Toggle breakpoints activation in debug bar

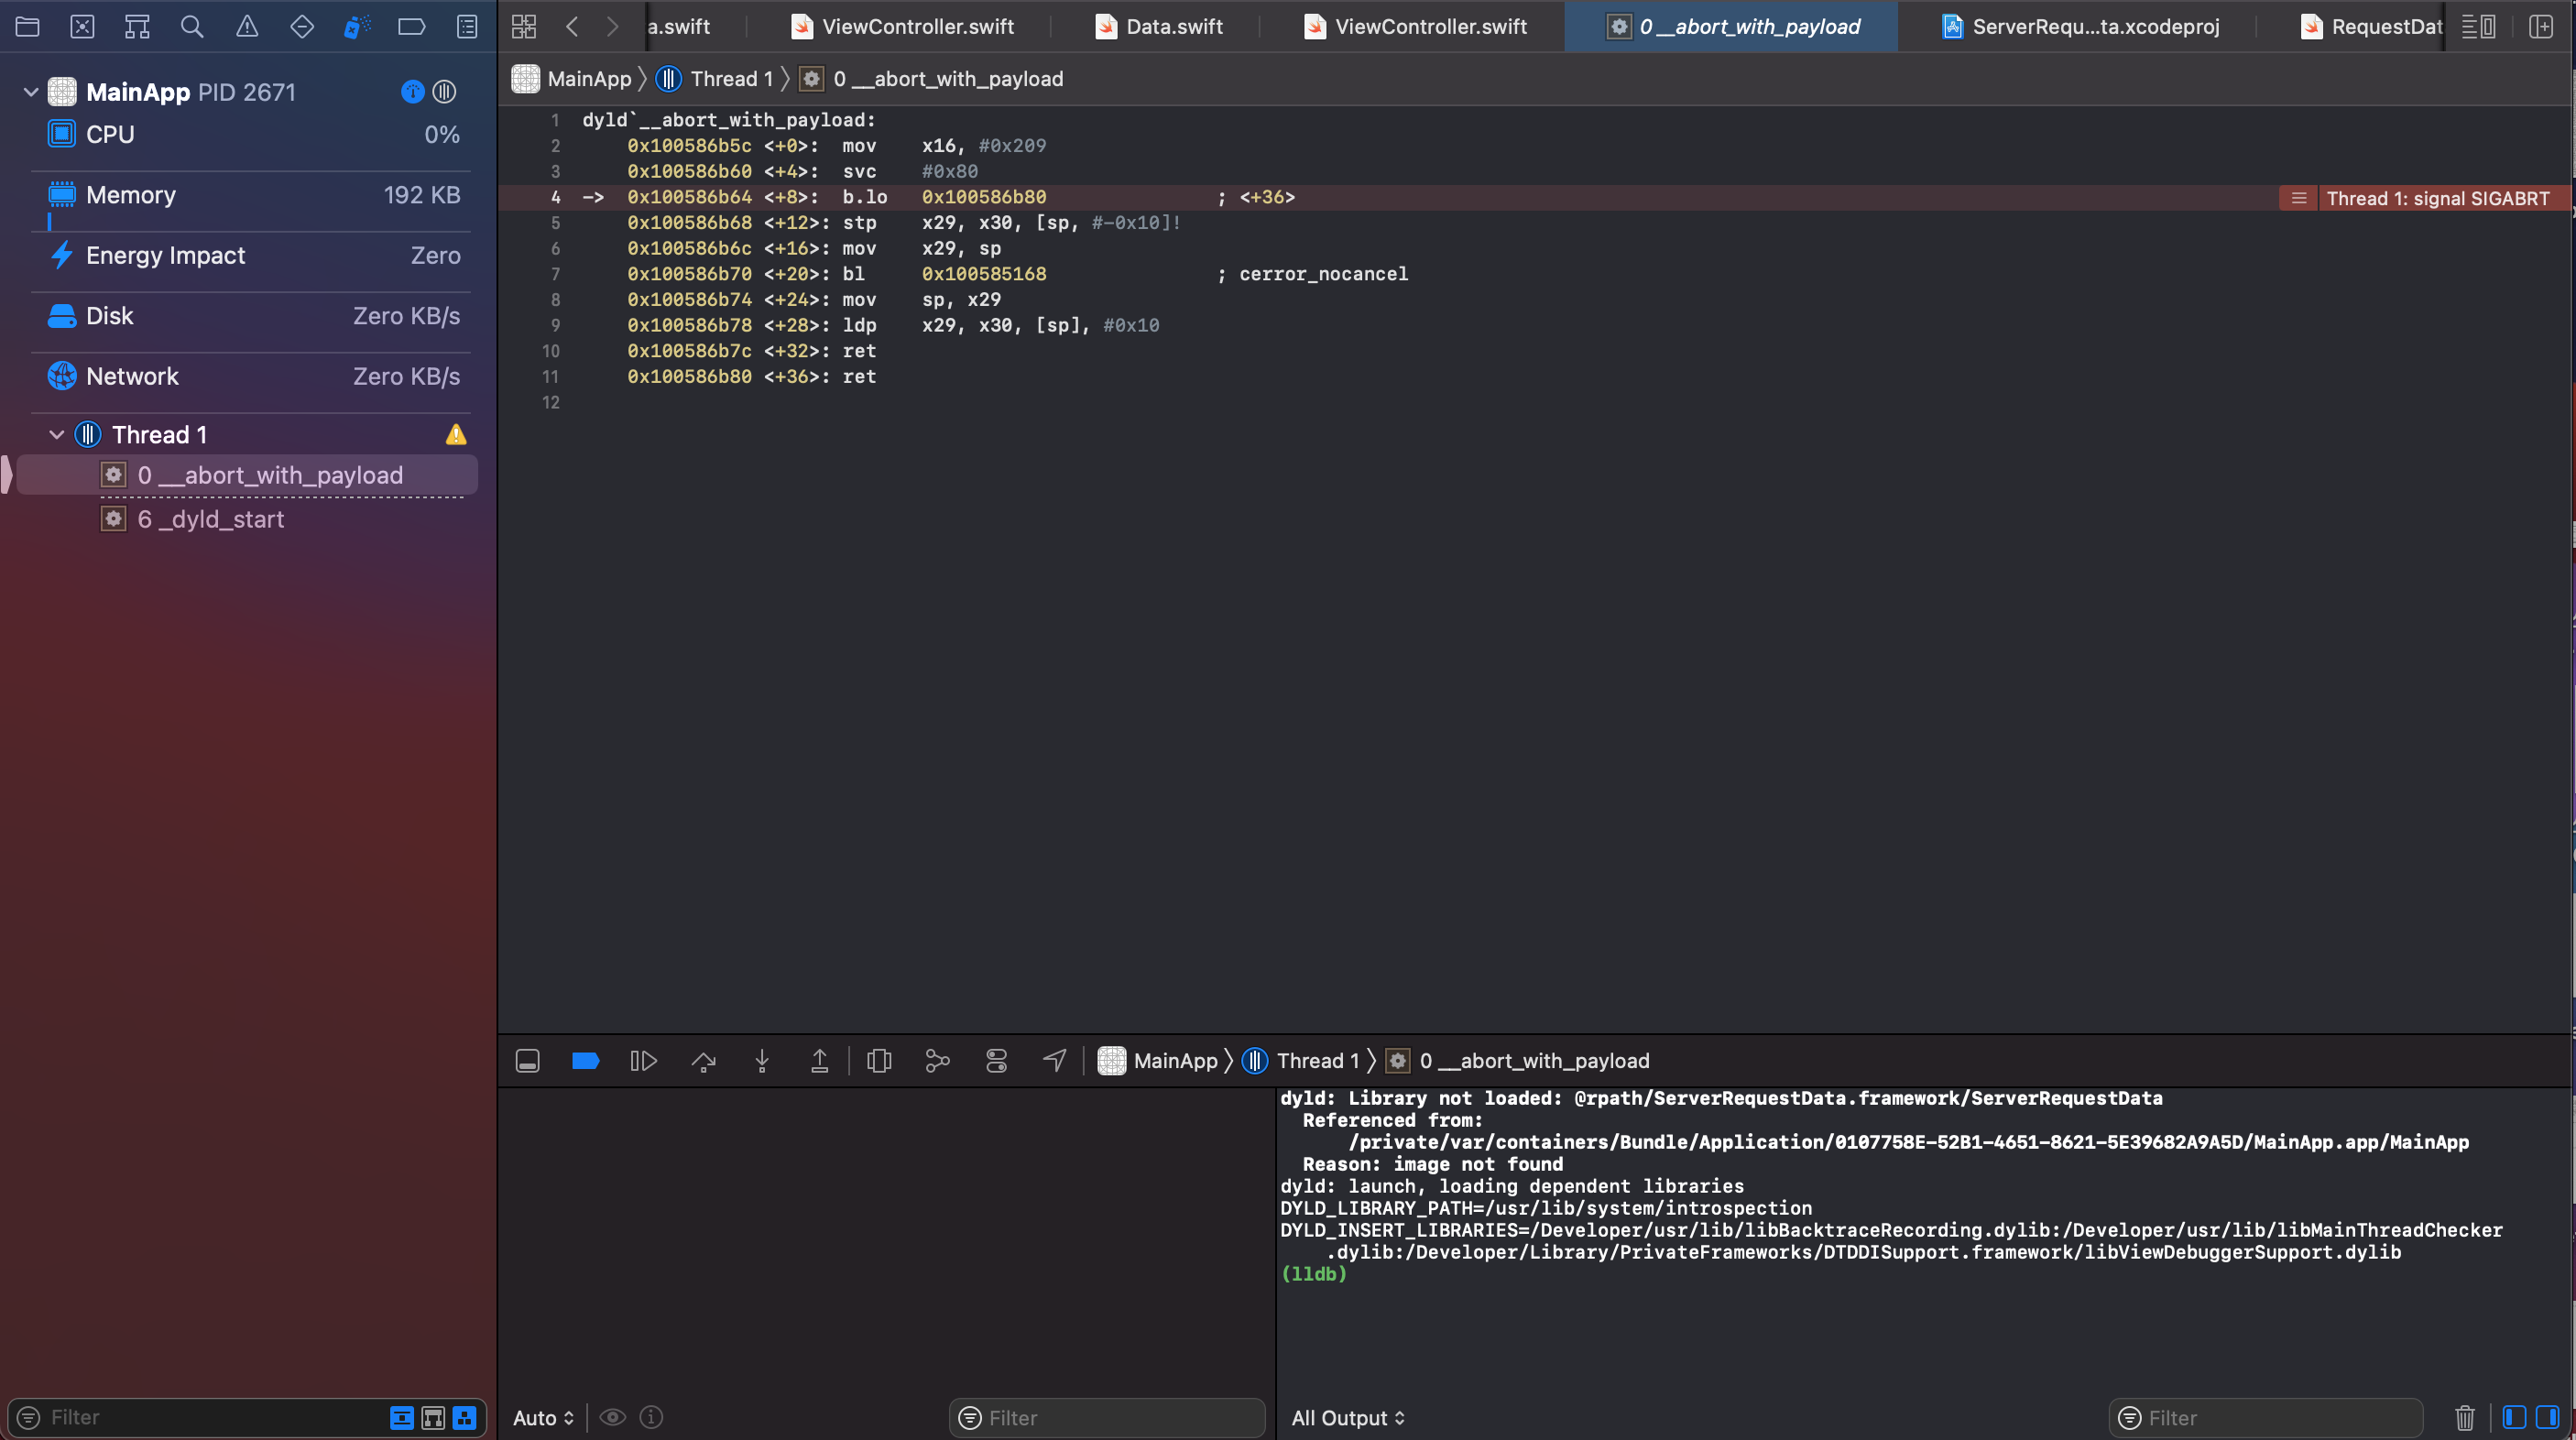(x=585, y=1061)
